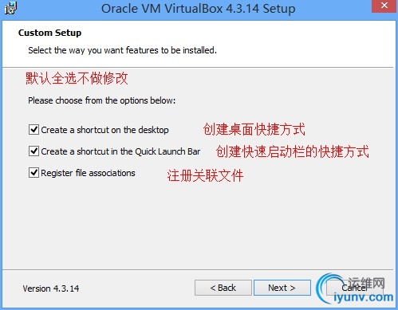This screenshot has height=310, width=398.
Task: Click the Version 4.3.14 label
Action: coord(51,288)
